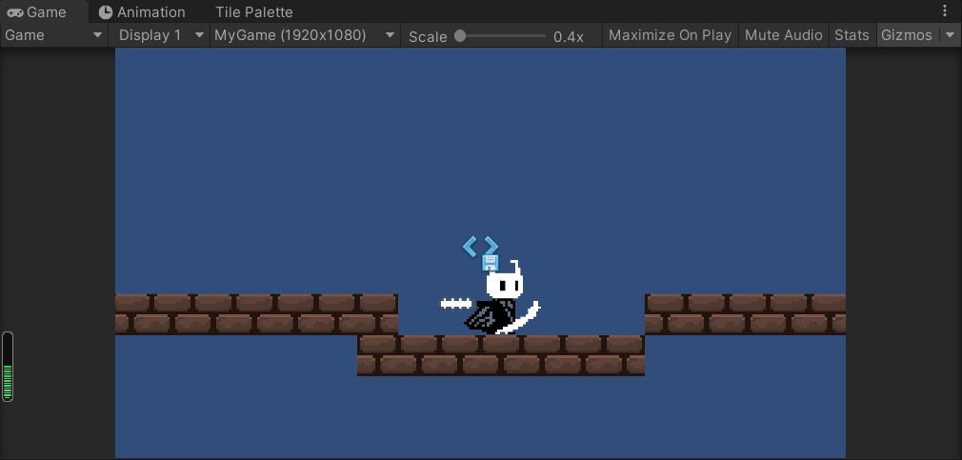Click the white knight character sprite
This screenshot has width=962, height=460.
click(x=503, y=299)
